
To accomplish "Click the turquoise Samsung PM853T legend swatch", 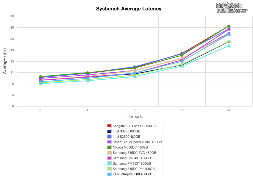I will [109, 163].
